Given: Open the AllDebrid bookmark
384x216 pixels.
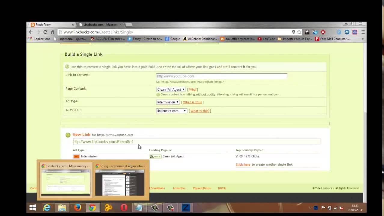Looking at the screenshot, I should coord(200,39).
